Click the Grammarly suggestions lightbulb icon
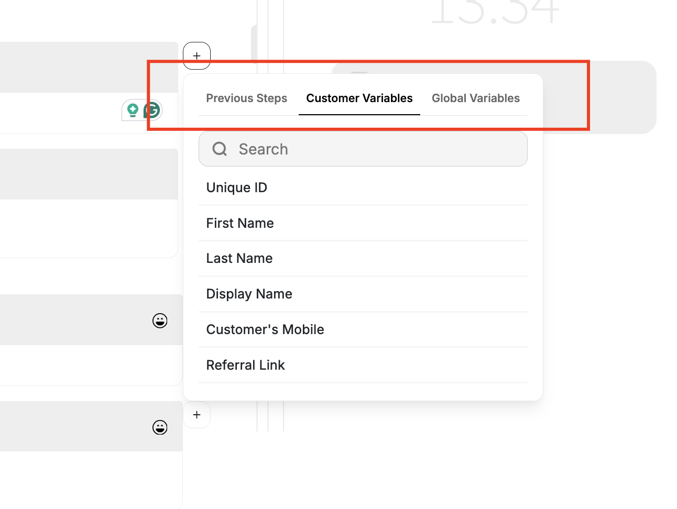677x509 pixels. tap(134, 110)
